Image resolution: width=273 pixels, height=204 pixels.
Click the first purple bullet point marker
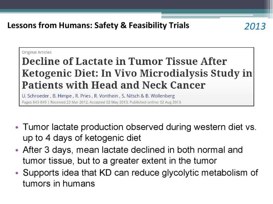17,127
